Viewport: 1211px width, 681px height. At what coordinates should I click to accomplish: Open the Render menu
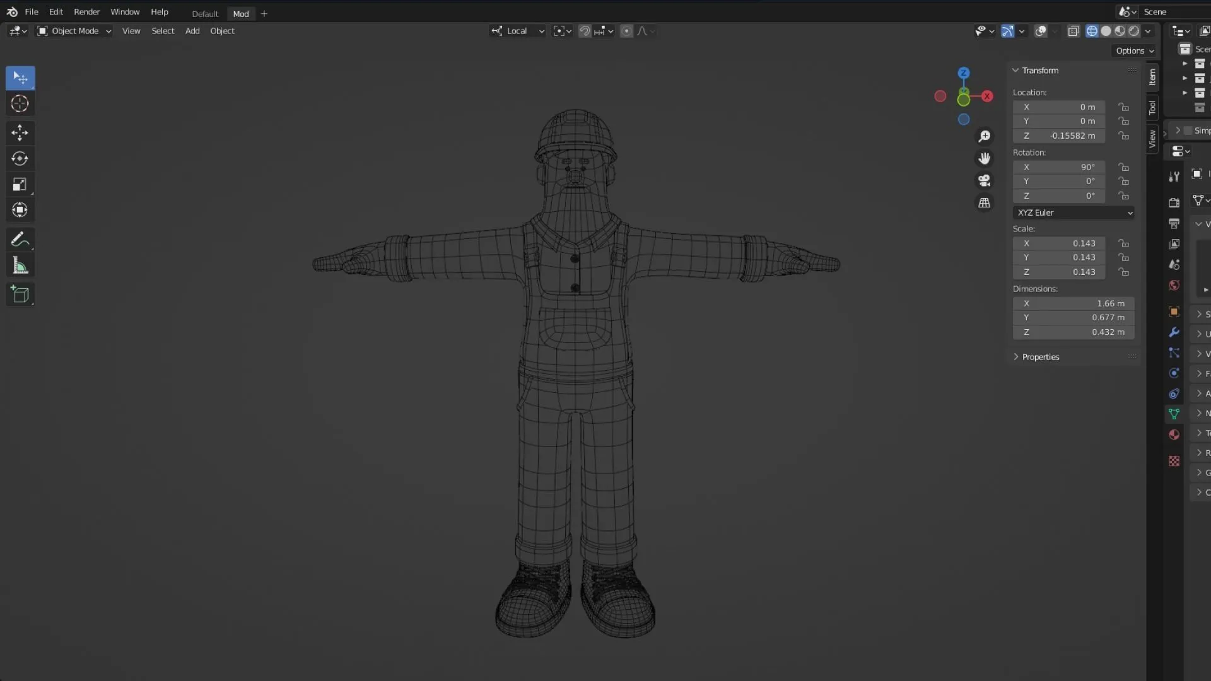click(x=86, y=11)
